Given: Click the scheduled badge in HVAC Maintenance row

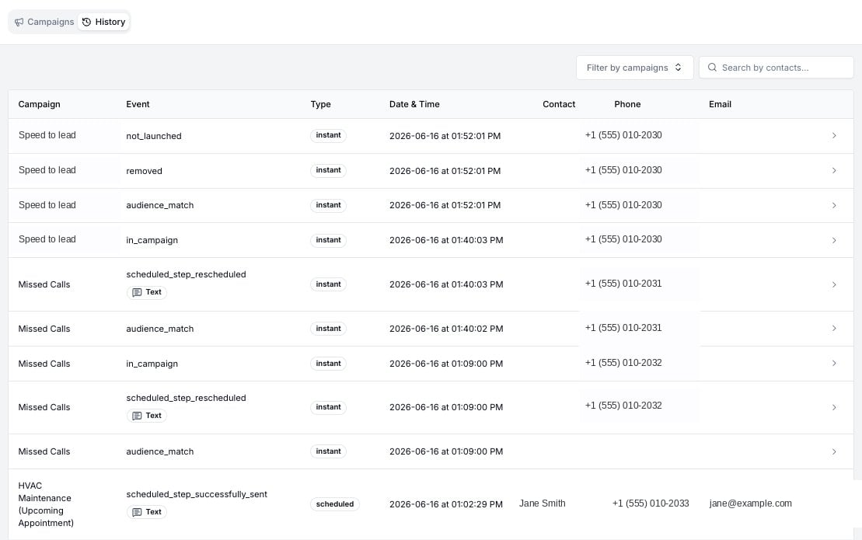Looking at the screenshot, I should (x=335, y=504).
